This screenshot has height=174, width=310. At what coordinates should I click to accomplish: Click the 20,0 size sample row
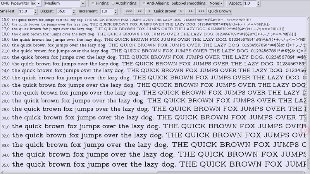coord(153,45)
